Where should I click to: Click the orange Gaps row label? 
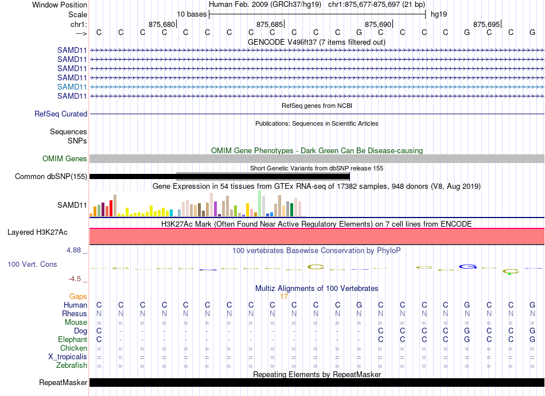78,297
